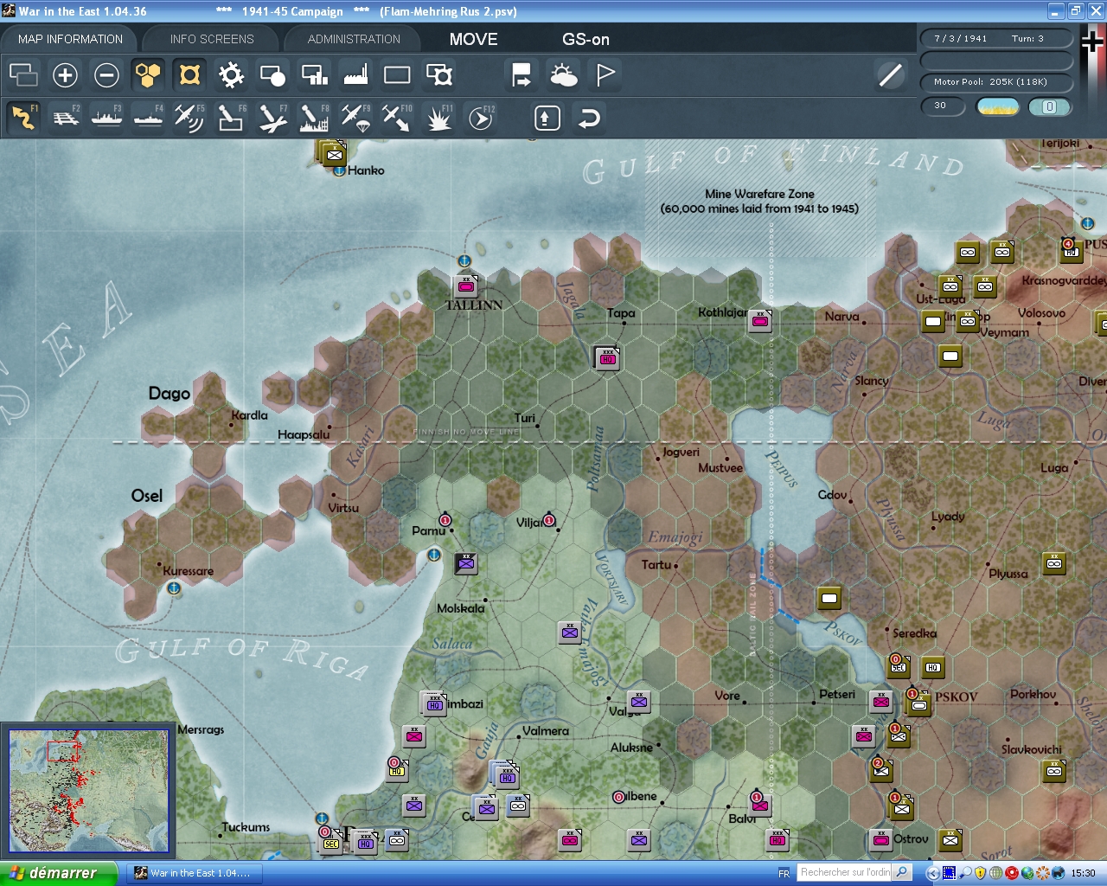The image size is (1107, 886).
Task: Click the zoom out minus icon
Action: [106, 75]
